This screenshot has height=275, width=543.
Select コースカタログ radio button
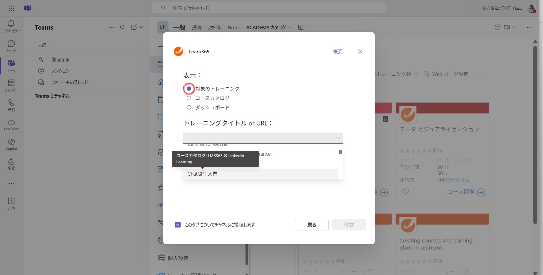click(189, 98)
